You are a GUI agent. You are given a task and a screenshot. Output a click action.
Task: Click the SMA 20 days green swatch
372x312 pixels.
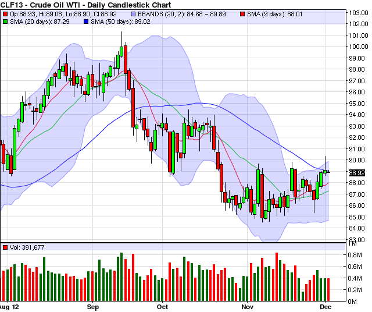point(5,22)
